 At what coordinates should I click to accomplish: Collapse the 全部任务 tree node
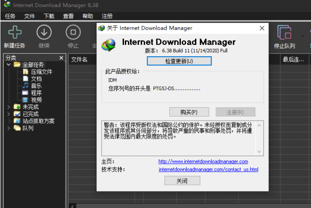[8, 64]
